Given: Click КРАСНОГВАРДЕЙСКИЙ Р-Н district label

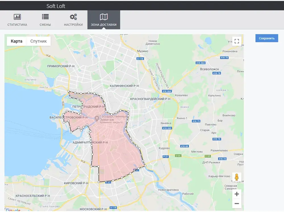Looking at the screenshot, I should [x=150, y=99].
